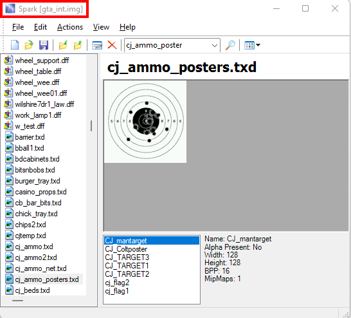Select cb_bar_bits.txd file

[38, 203]
